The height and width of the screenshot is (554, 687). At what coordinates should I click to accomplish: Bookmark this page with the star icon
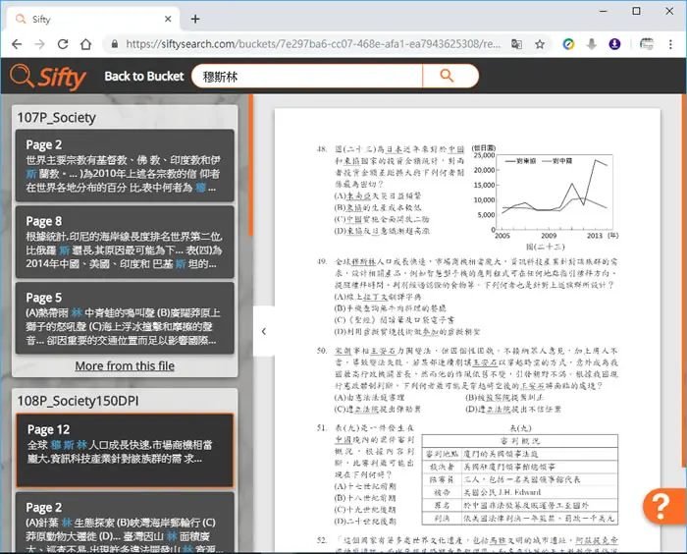point(540,44)
